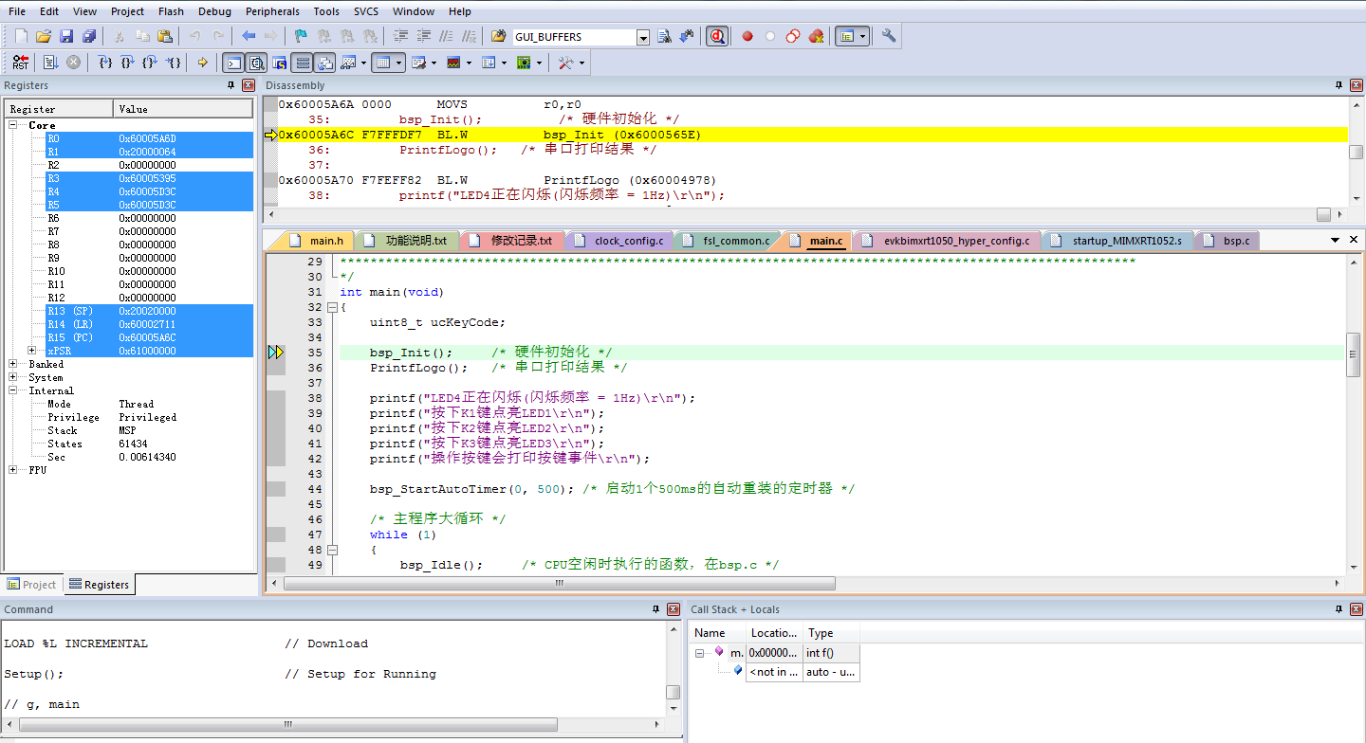Open the GUI_BUFFERS find combo dropdown

[x=643, y=37]
